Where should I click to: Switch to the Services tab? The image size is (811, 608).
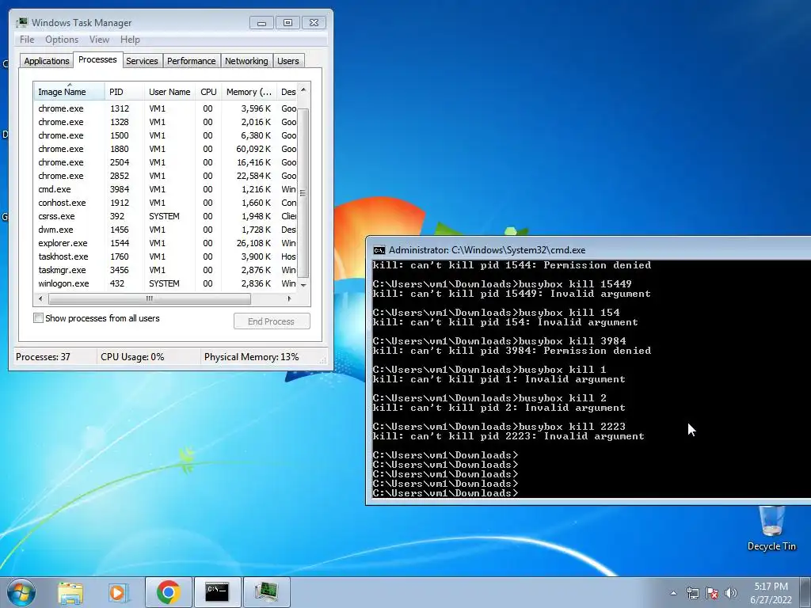pos(142,61)
